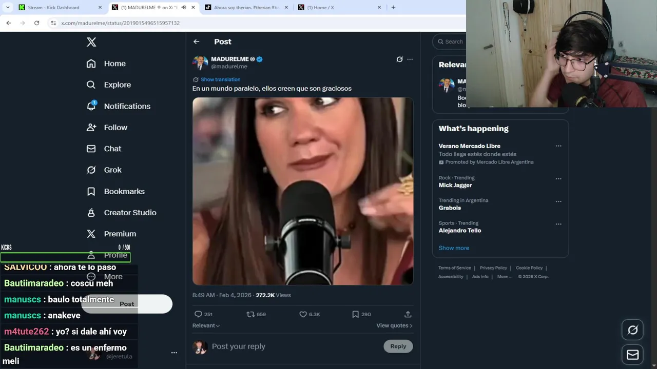The width and height of the screenshot is (657, 369).
Task: Click the Reply button
Action: (398, 346)
